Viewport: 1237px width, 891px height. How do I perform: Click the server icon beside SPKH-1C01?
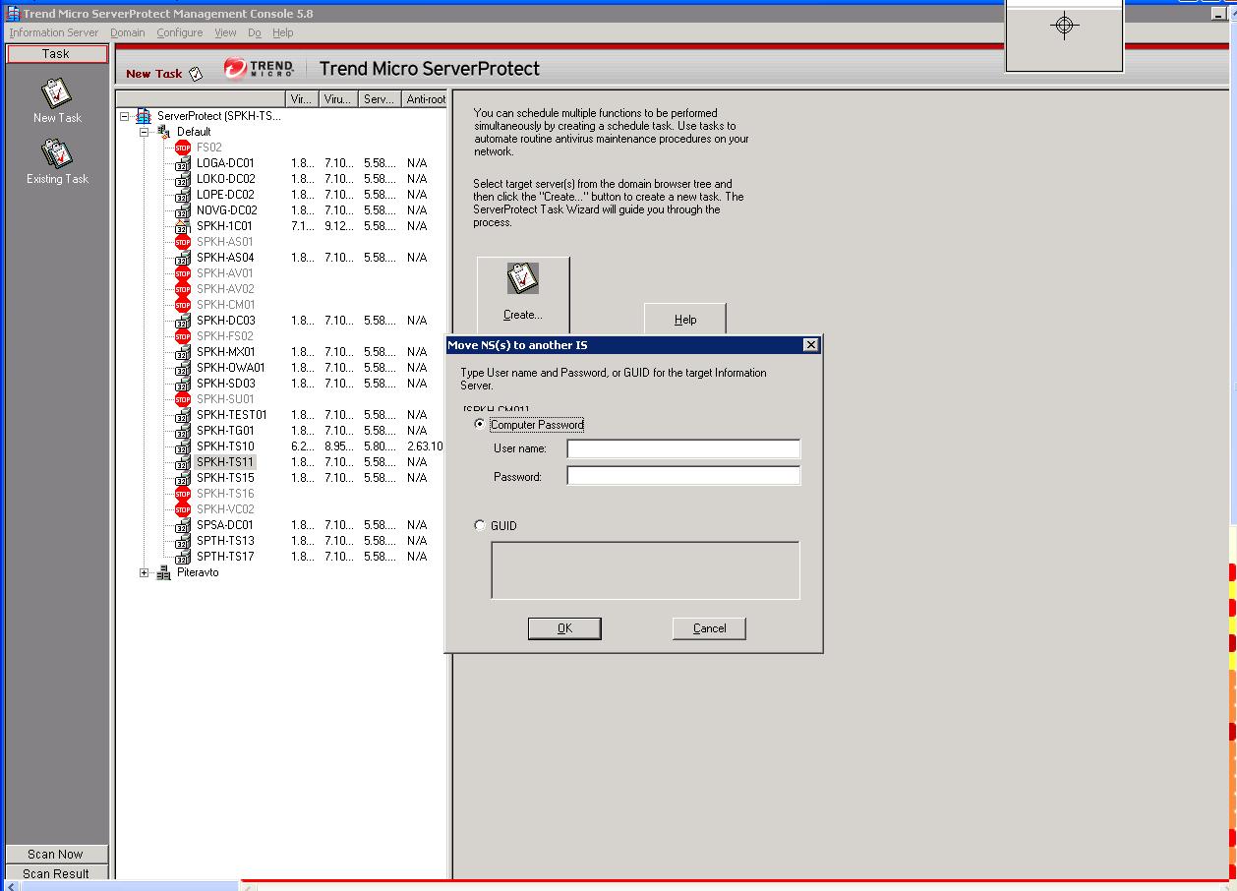[183, 226]
